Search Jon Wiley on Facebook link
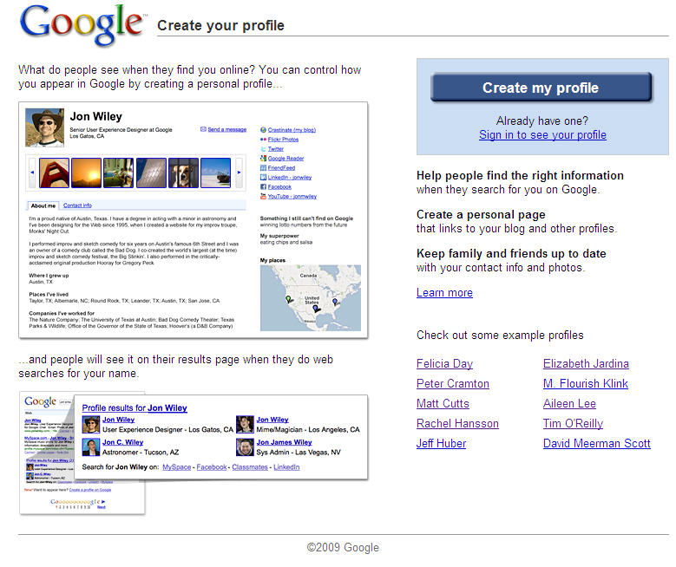The width and height of the screenshot is (676, 567). (212, 467)
